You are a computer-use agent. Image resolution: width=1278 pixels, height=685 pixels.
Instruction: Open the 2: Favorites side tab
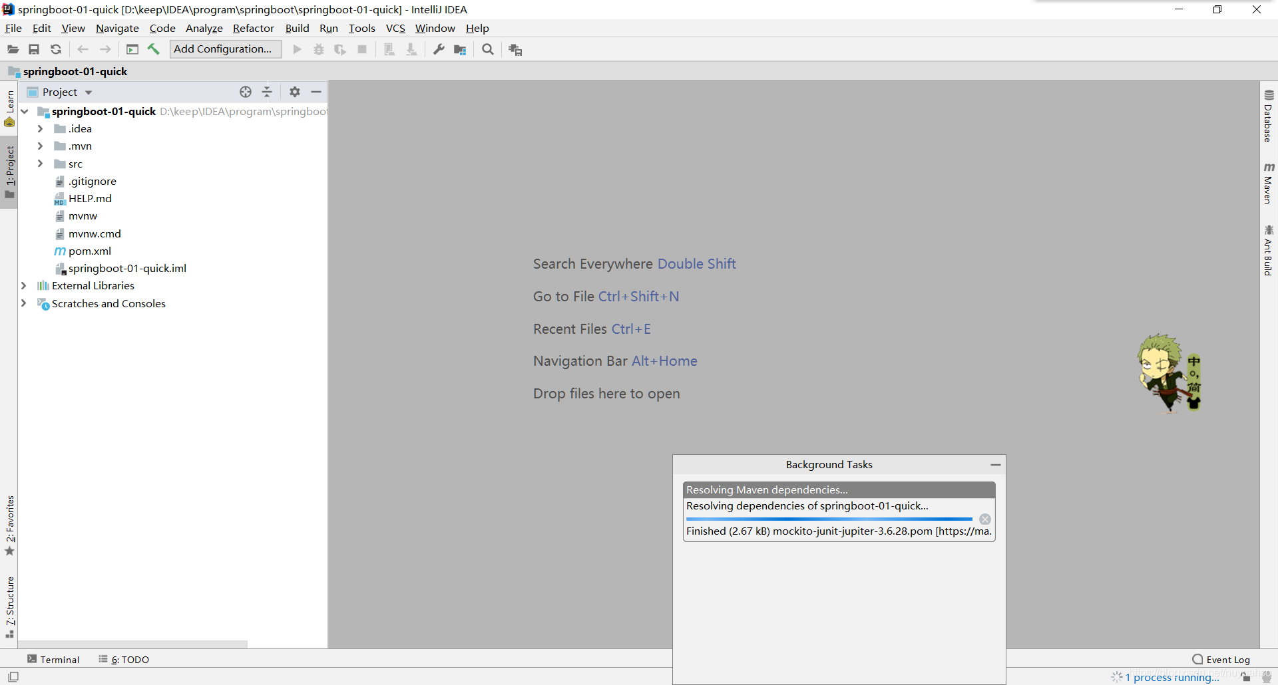tap(9, 525)
